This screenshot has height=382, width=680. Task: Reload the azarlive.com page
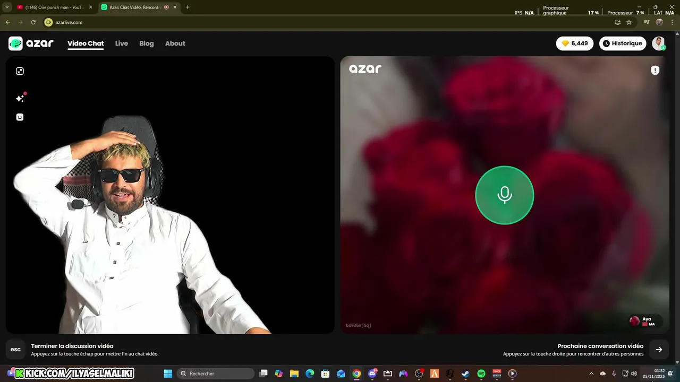point(33,22)
